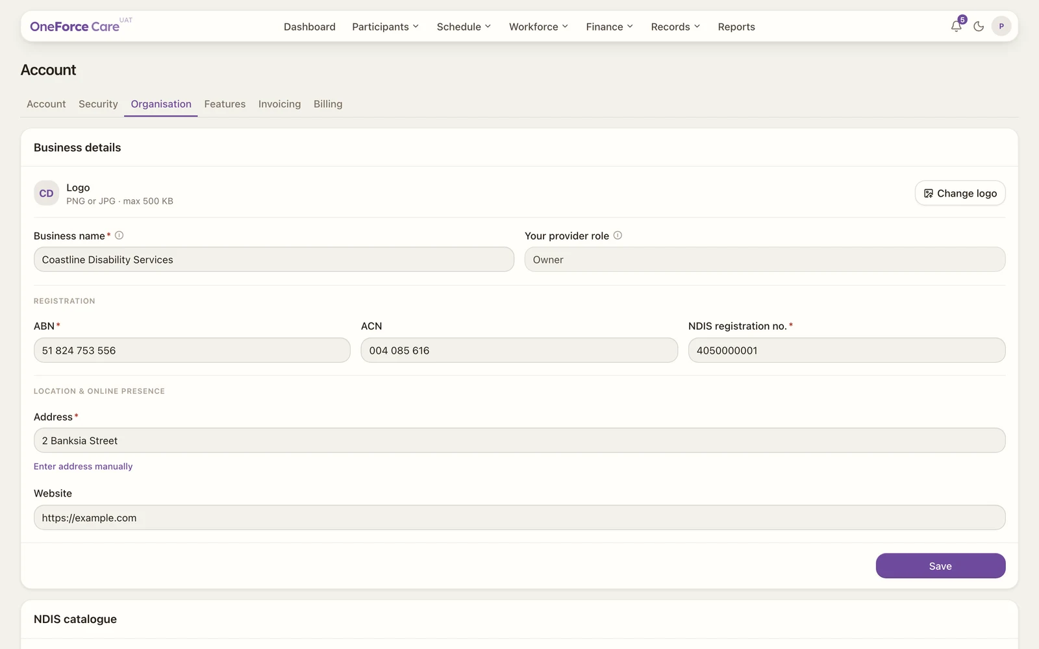This screenshot has width=1039, height=649.
Task: Focus the Address field
Action: click(x=519, y=441)
